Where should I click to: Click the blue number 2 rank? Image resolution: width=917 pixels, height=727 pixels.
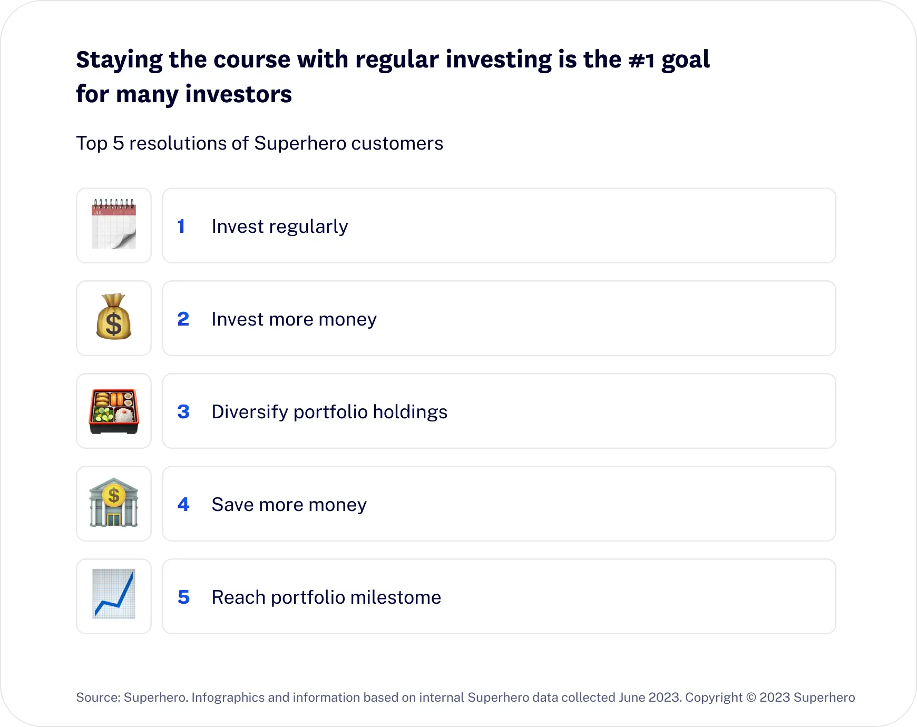coord(183,319)
